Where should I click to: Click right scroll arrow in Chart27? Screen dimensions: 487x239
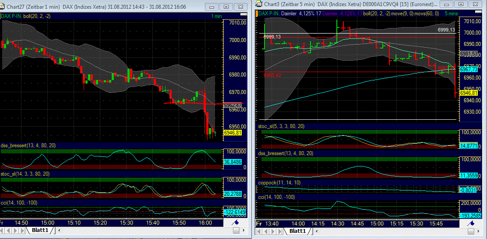244,230
